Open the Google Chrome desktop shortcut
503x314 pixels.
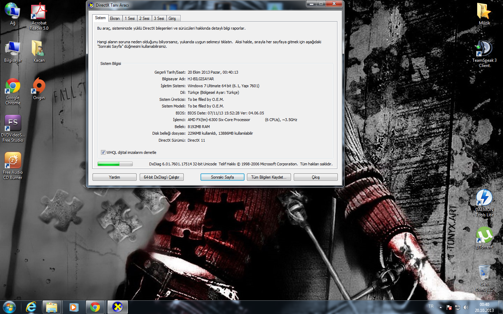tap(13, 87)
